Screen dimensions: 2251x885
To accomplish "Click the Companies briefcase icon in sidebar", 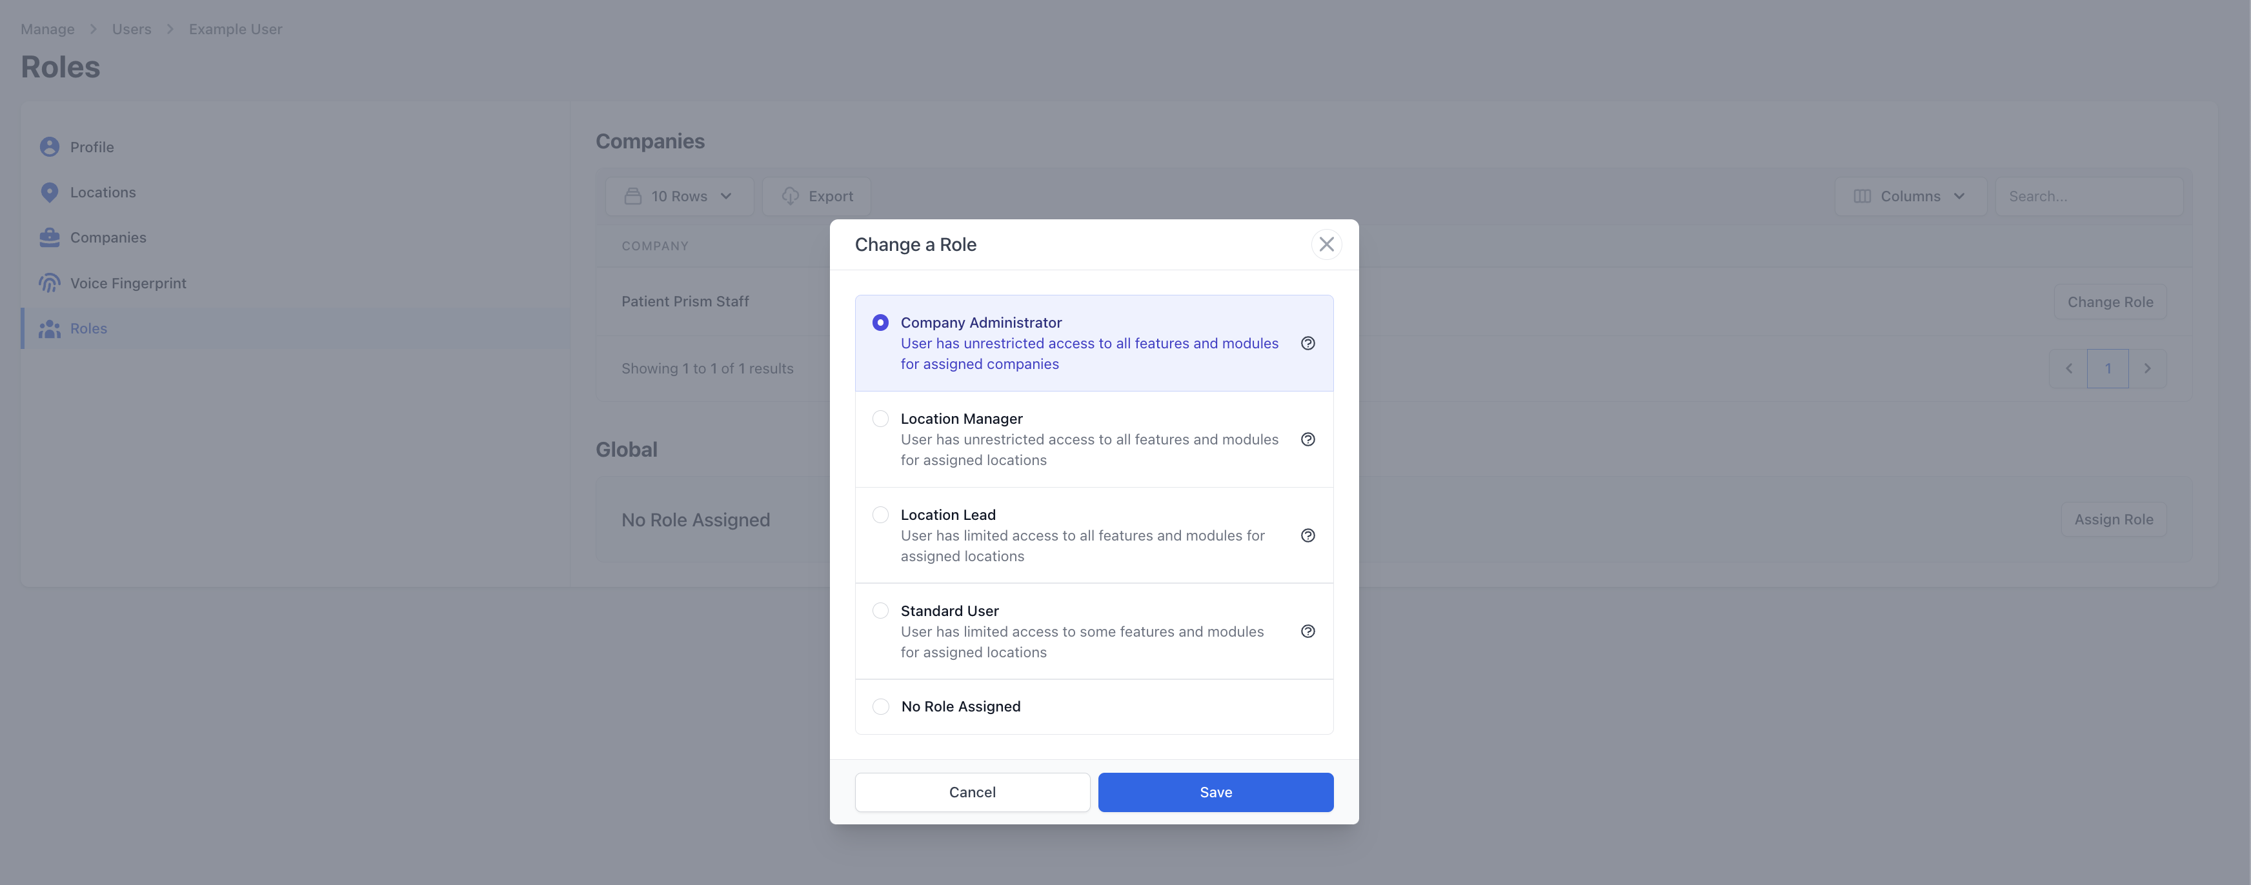I will pos(50,237).
